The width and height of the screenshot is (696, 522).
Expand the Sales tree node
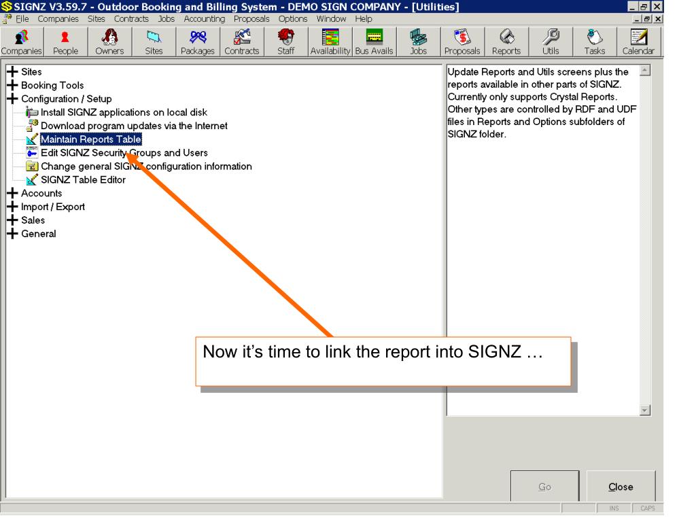tap(12, 220)
